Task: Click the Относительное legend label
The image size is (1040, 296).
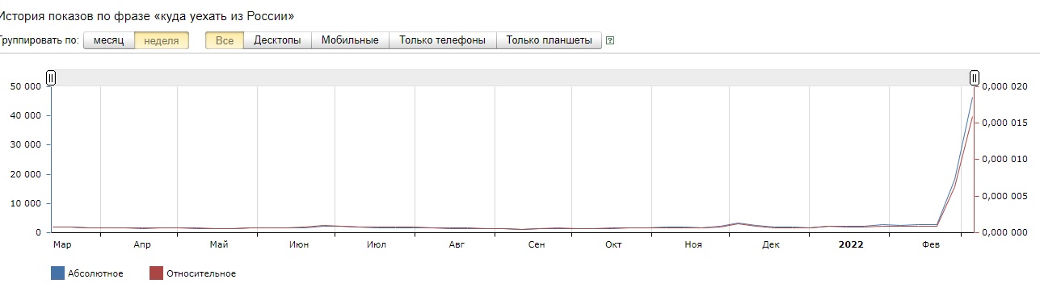Action: [201, 273]
